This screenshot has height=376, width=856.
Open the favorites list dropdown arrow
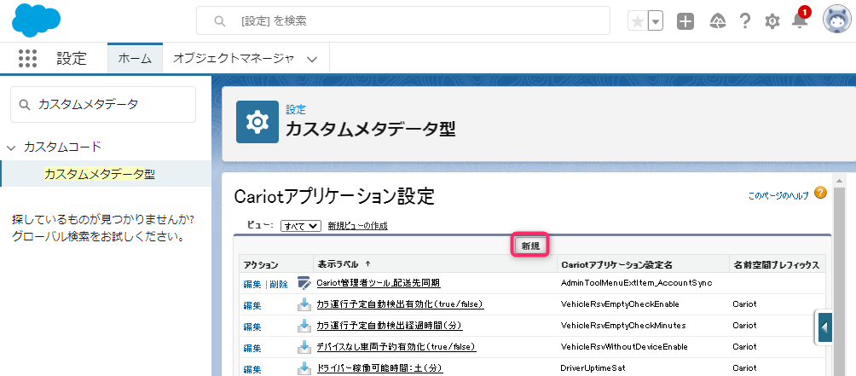(656, 21)
